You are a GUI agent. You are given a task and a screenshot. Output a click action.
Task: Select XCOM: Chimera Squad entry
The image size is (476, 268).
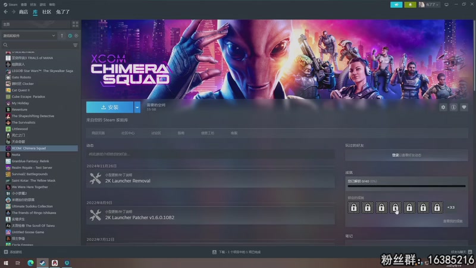39,148
